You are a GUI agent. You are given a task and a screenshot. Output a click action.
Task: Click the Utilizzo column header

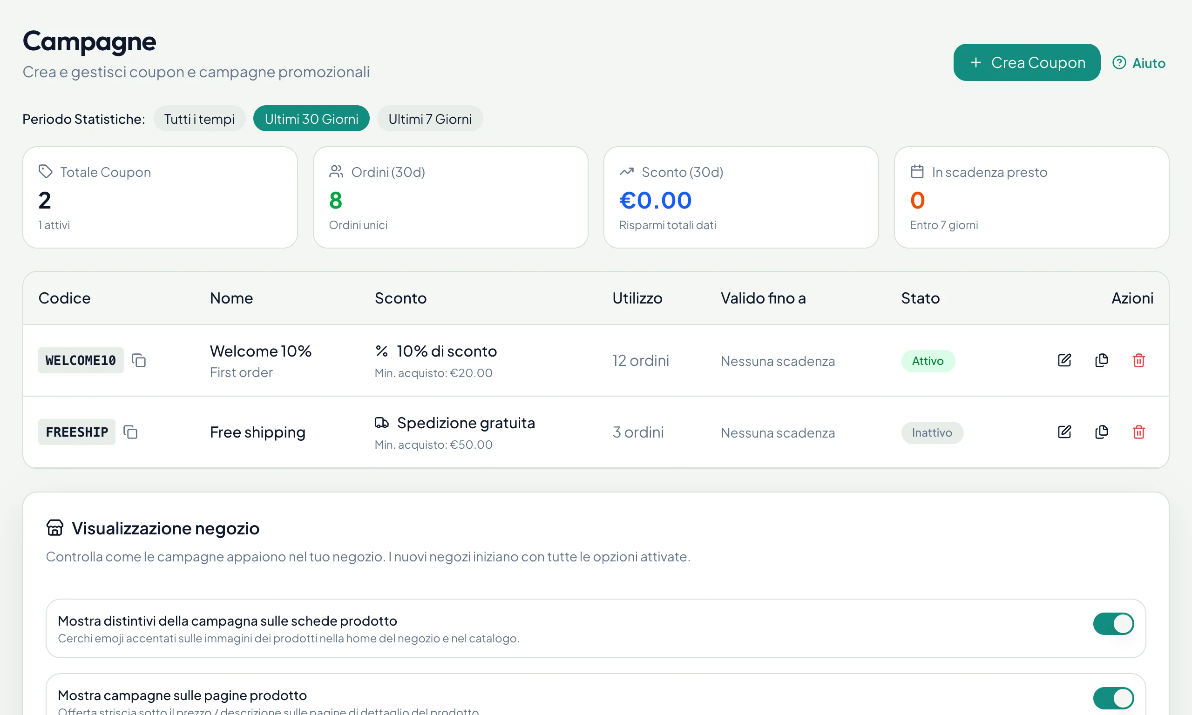tap(637, 298)
